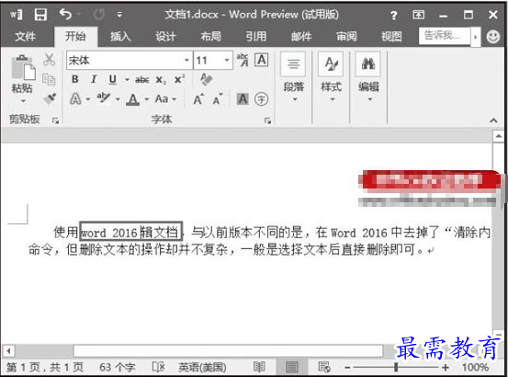Undo the last action
This screenshot has height=377, width=508.
(65, 15)
